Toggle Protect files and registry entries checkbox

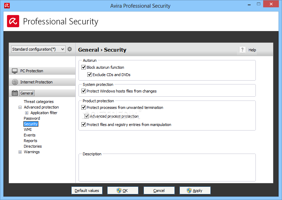[83, 125]
